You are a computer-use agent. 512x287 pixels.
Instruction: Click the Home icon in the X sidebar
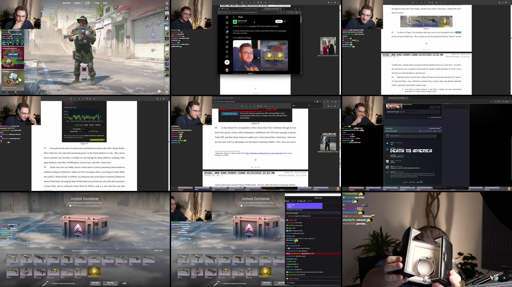[x=227, y=23]
